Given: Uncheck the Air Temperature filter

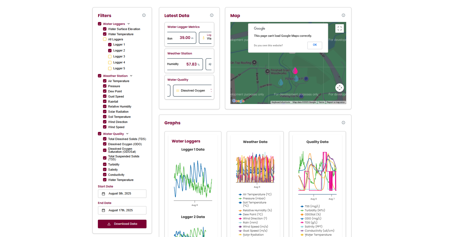Looking at the screenshot, I should pos(105,81).
